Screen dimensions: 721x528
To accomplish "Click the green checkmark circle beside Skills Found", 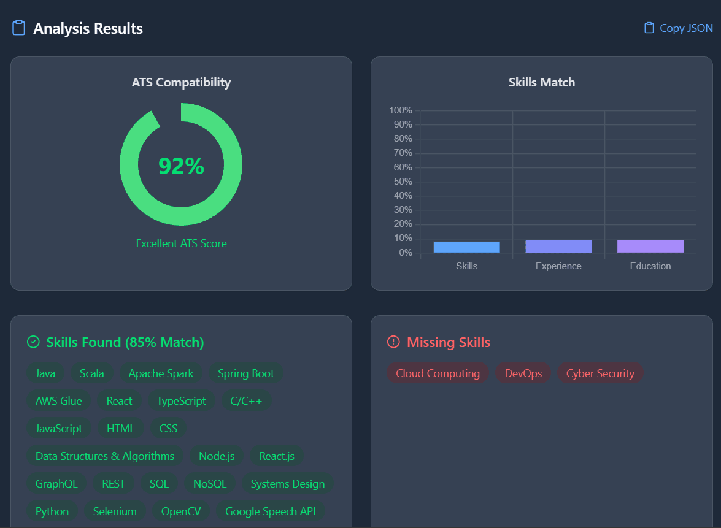I will click(34, 342).
